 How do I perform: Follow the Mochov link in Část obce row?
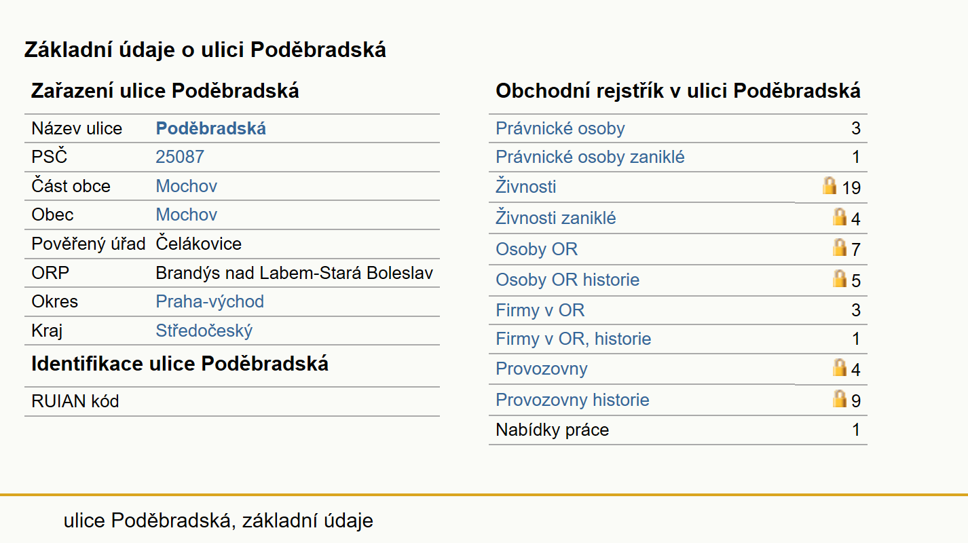(187, 186)
